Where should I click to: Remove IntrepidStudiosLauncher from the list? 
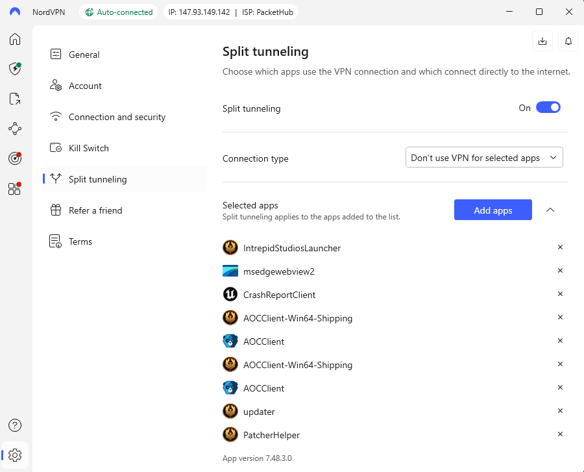click(560, 247)
